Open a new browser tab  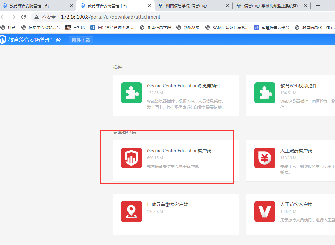pyautogui.click(x=318, y=6)
